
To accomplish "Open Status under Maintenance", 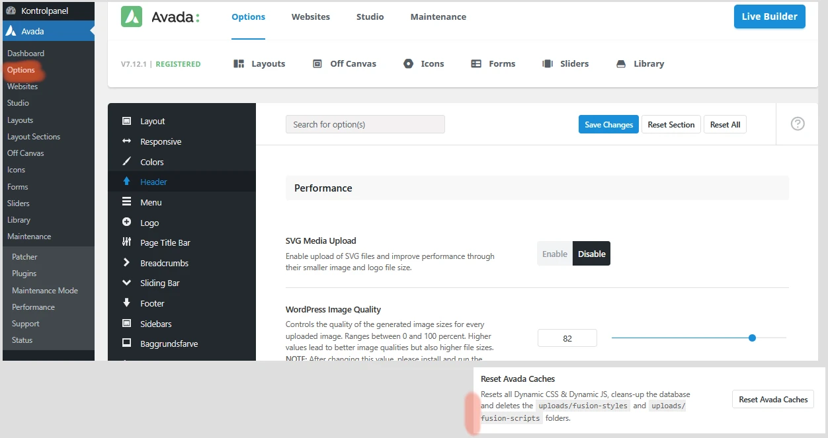I will pyautogui.click(x=22, y=340).
